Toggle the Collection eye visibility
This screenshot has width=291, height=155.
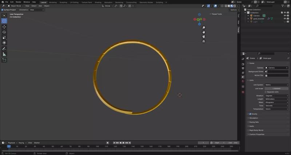tap(285, 13)
